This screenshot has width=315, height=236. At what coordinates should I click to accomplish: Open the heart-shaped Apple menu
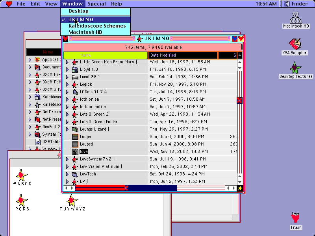9,4
